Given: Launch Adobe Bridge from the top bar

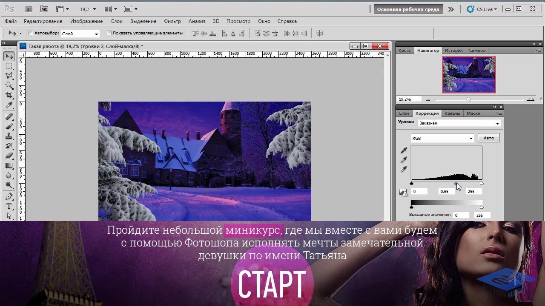Looking at the screenshot, I should point(29,9).
